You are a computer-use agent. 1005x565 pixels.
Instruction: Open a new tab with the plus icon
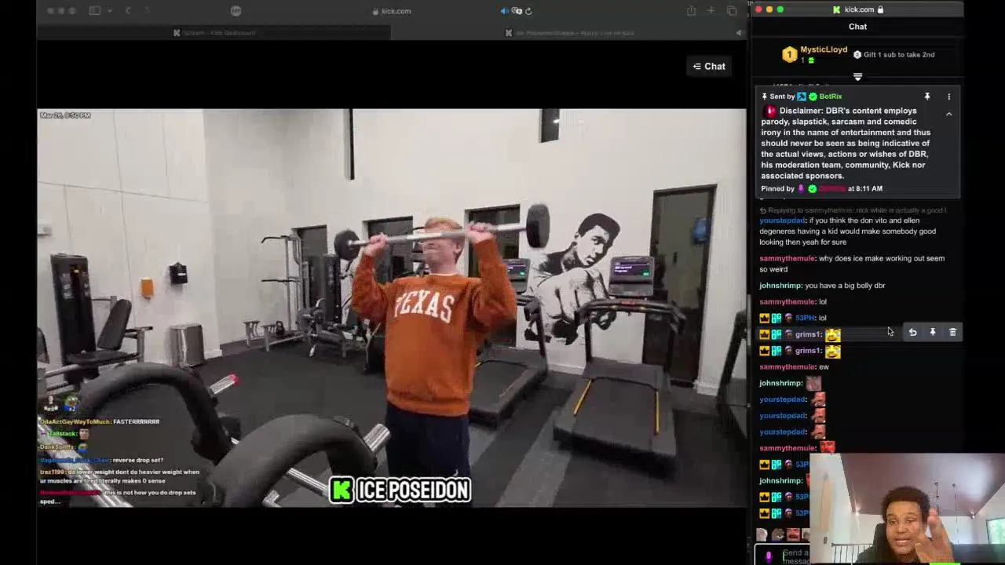711,11
